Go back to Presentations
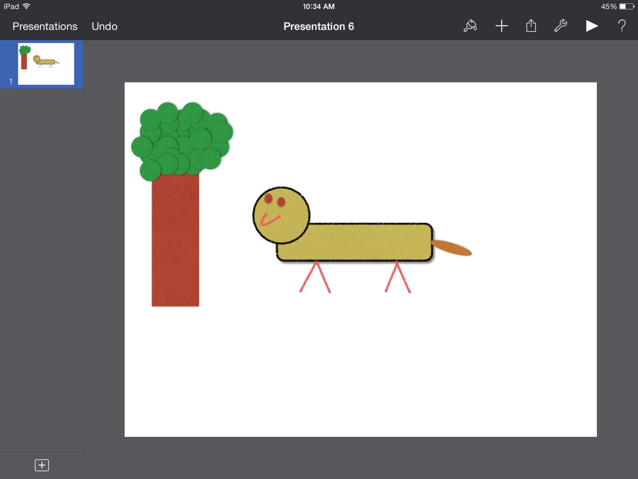This screenshot has height=479, width=638. pyautogui.click(x=45, y=26)
